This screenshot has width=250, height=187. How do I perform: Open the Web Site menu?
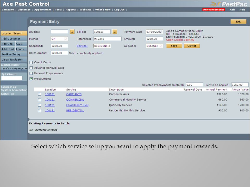pos(85,10)
